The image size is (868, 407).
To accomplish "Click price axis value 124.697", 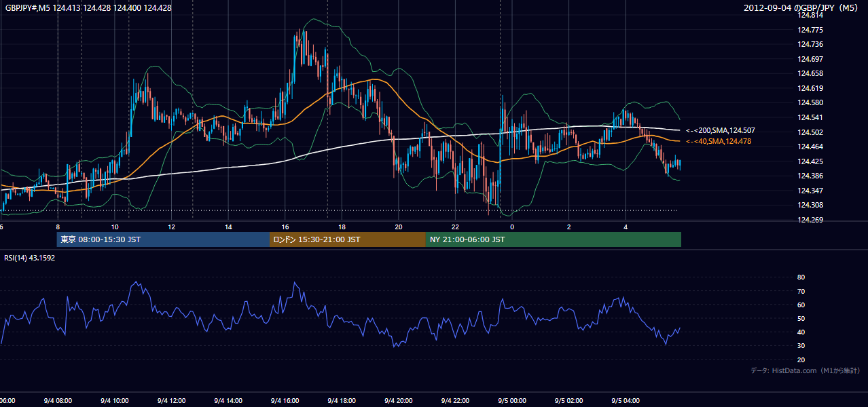I will pyautogui.click(x=811, y=59).
